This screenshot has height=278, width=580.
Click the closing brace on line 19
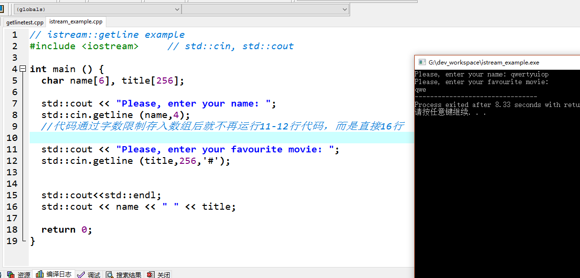(x=33, y=241)
